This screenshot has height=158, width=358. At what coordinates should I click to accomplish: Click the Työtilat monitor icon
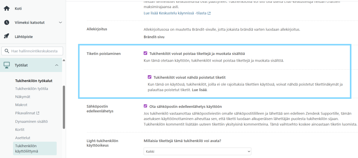click(x=7, y=65)
